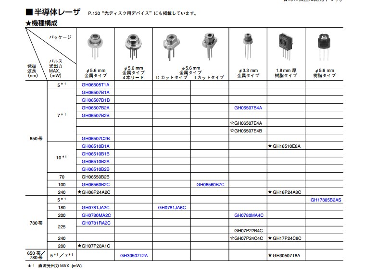Screen dimensions: 377x273
Task: Open the GH06510B1A link
Action: [95, 146]
